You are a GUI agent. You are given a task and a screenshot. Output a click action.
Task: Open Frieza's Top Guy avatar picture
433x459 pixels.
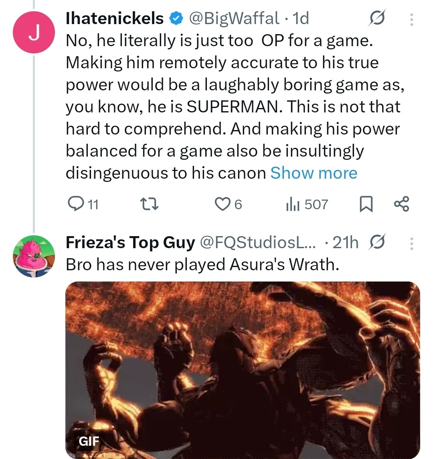[34, 257]
